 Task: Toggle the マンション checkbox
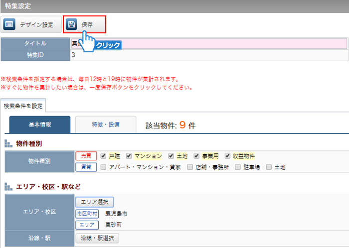tap(129, 155)
